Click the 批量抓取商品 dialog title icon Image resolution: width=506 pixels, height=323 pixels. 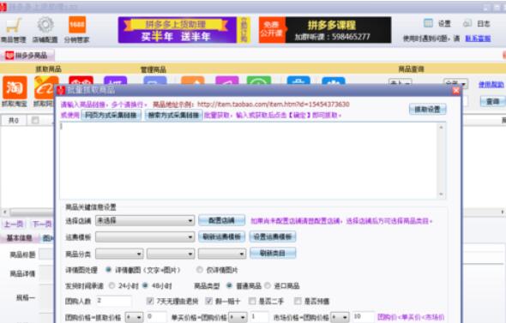[61, 90]
